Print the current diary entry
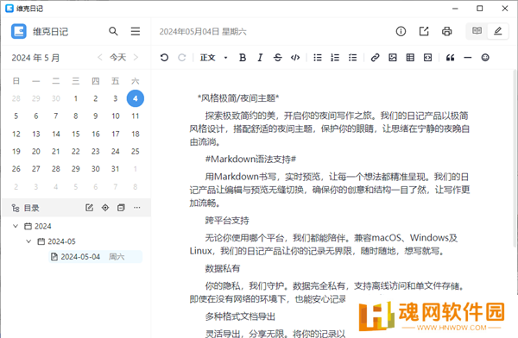 click(446, 31)
